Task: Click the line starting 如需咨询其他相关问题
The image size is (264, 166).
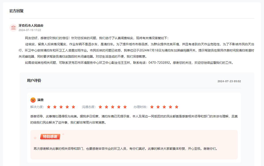Action: pyautogui.click(x=129, y=63)
